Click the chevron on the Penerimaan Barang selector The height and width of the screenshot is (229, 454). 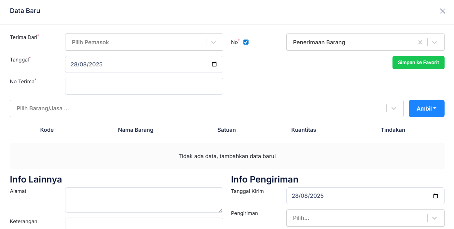point(434,42)
